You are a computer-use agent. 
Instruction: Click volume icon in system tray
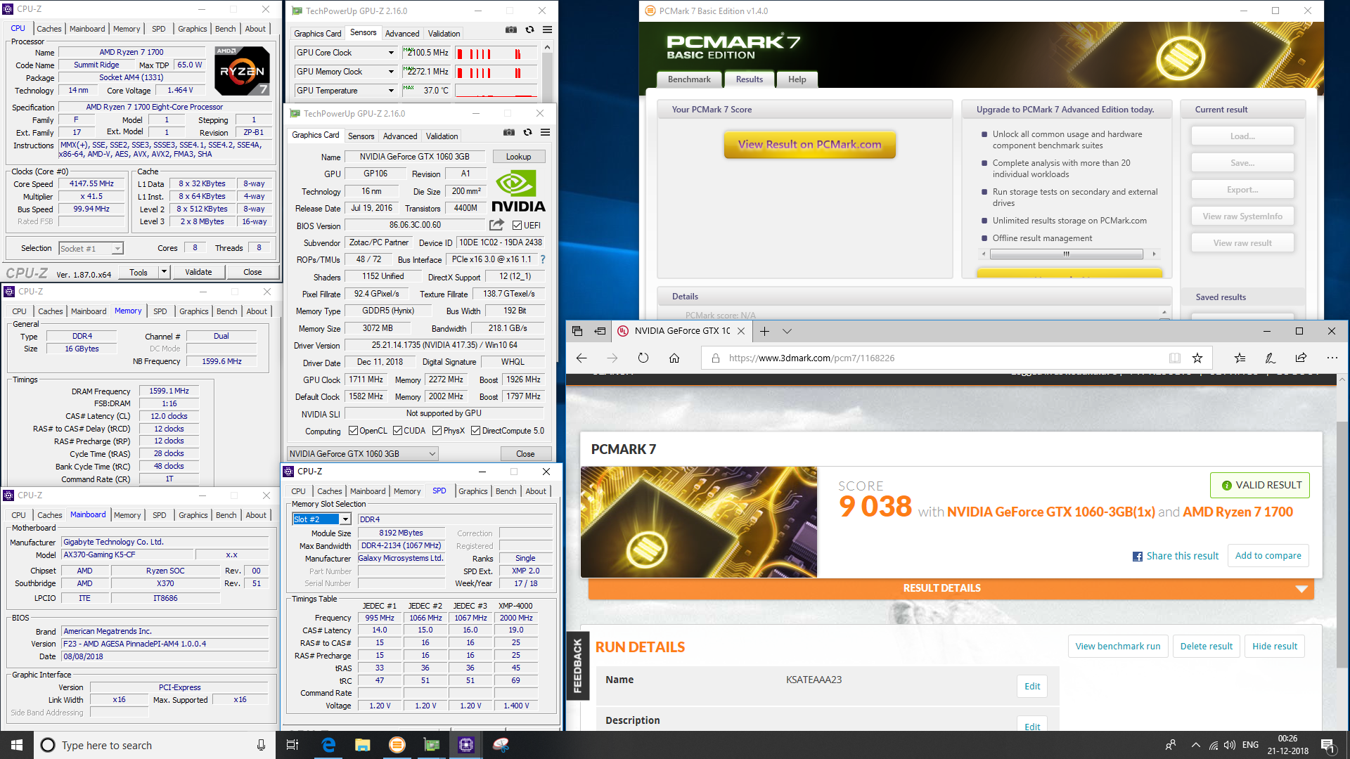point(1229,745)
